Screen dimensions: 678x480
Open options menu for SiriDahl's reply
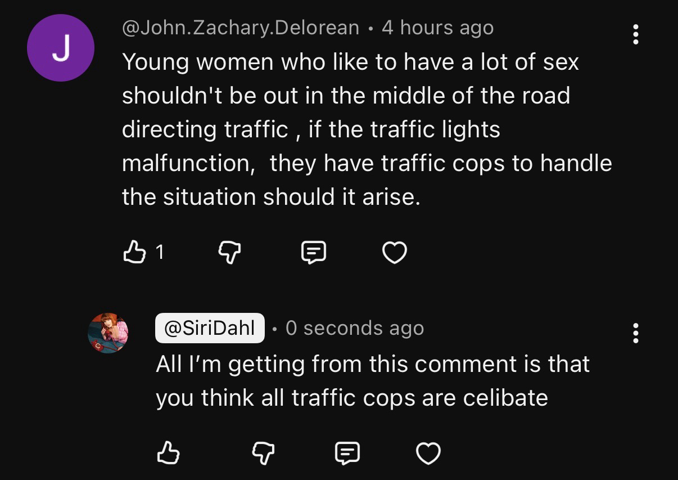635,333
